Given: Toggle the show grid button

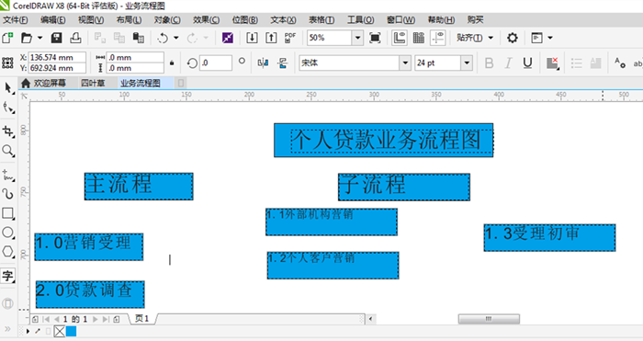Looking at the screenshot, I should (419, 39).
